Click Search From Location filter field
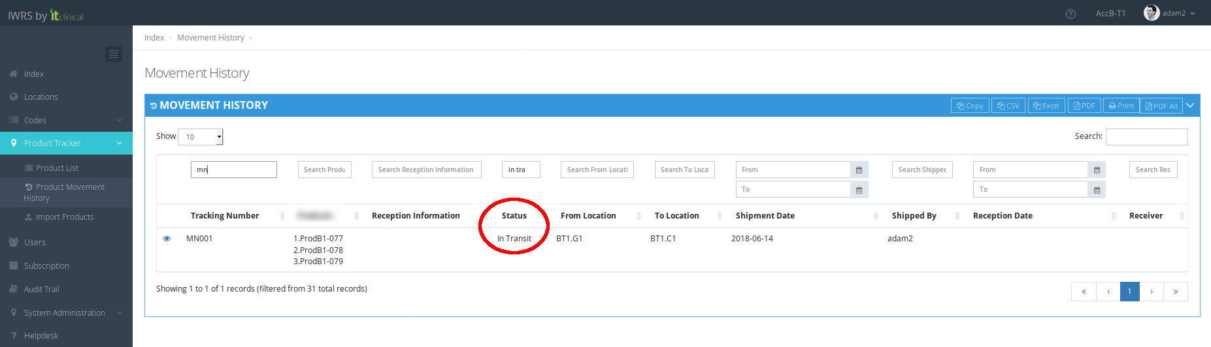1211x347 pixels. pos(597,170)
